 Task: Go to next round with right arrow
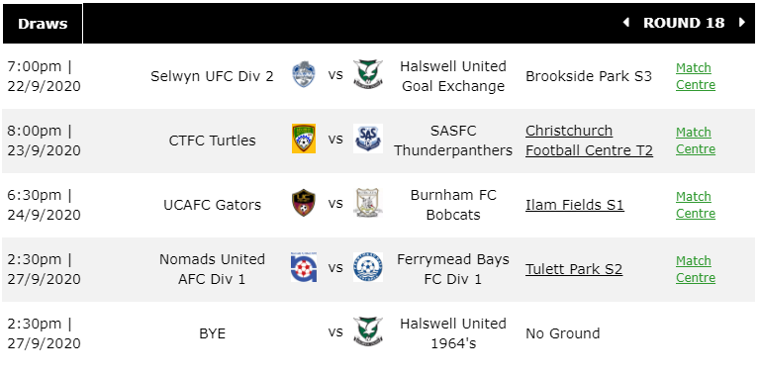(741, 23)
